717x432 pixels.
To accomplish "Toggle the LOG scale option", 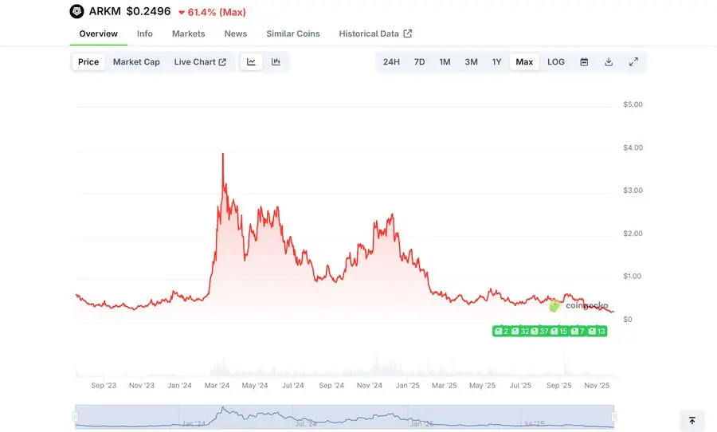I will point(556,62).
